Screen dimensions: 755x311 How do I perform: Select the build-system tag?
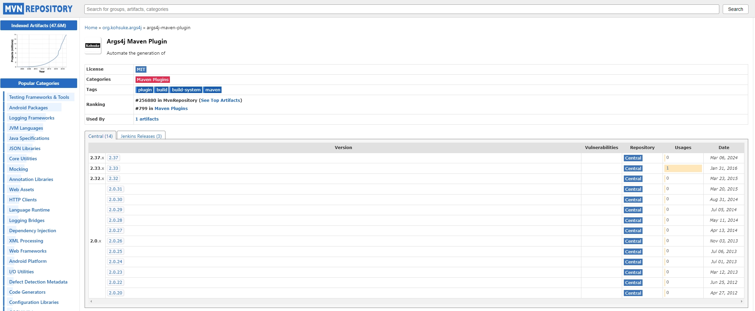click(186, 90)
